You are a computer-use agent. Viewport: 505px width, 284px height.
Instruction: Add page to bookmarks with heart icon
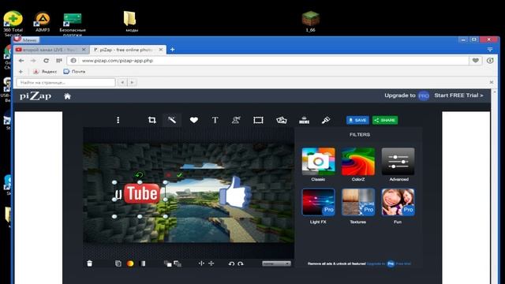[x=475, y=61]
